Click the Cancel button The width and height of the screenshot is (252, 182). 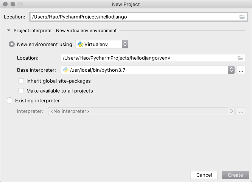coord(204,175)
